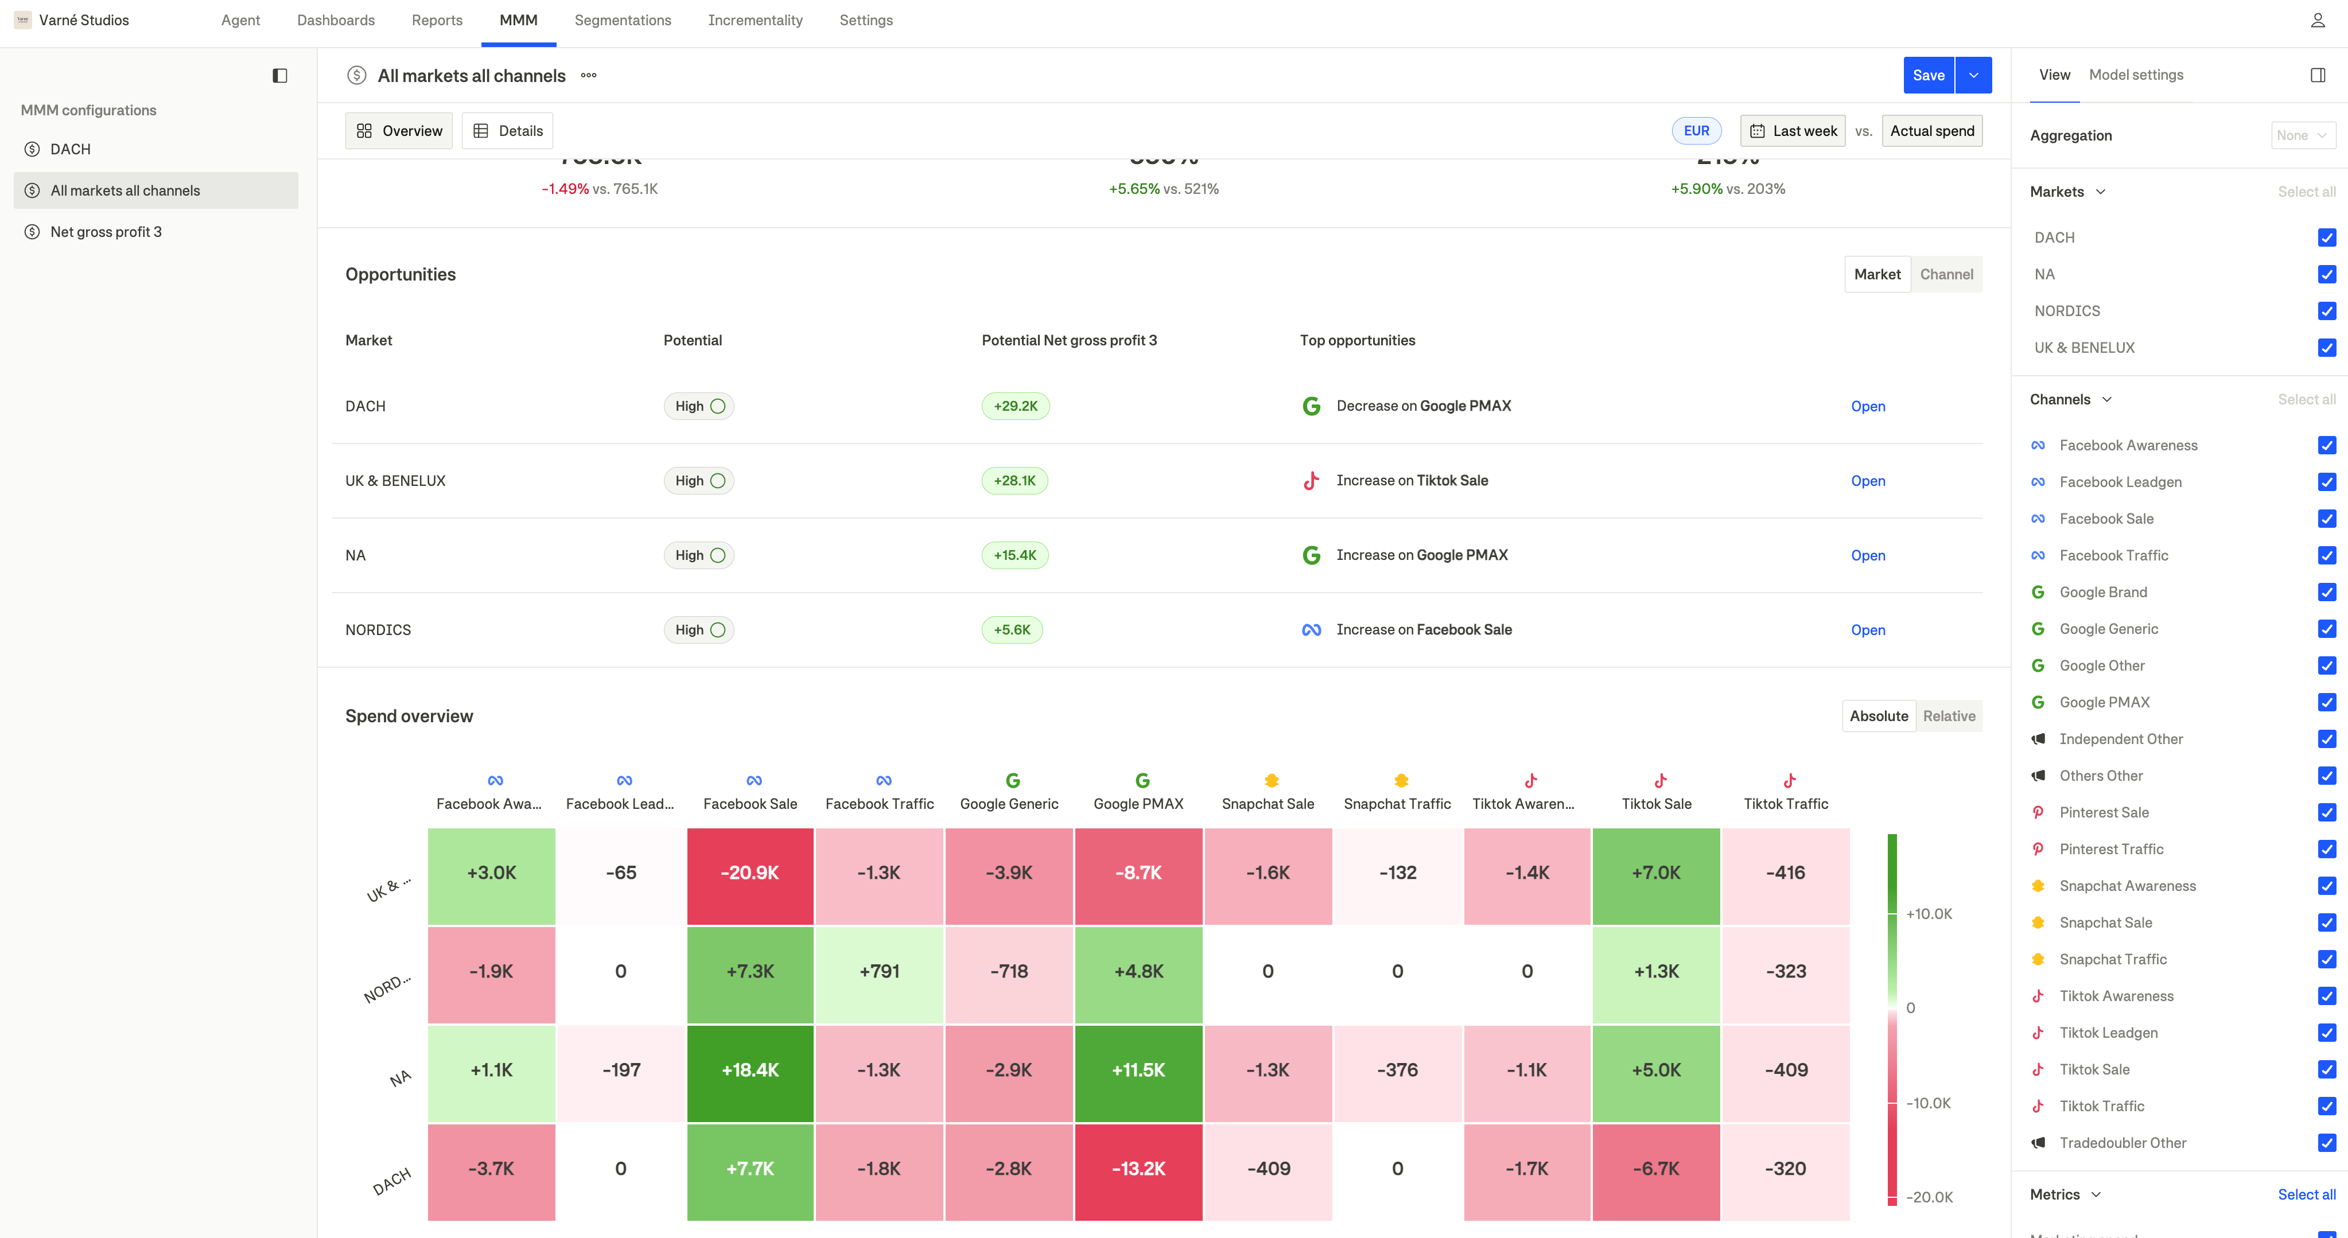Click Google Generic heatmap column icon
Image resolution: width=2348 pixels, height=1238 pixels.
click(1013, 781)
